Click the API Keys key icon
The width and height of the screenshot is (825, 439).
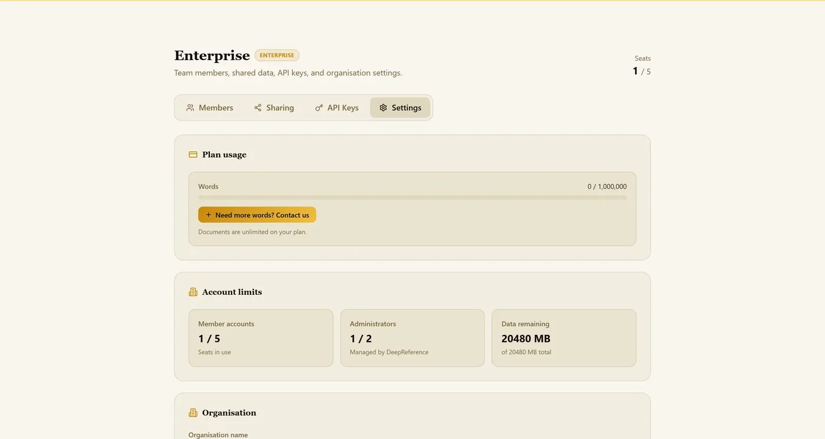click(319, 108)
